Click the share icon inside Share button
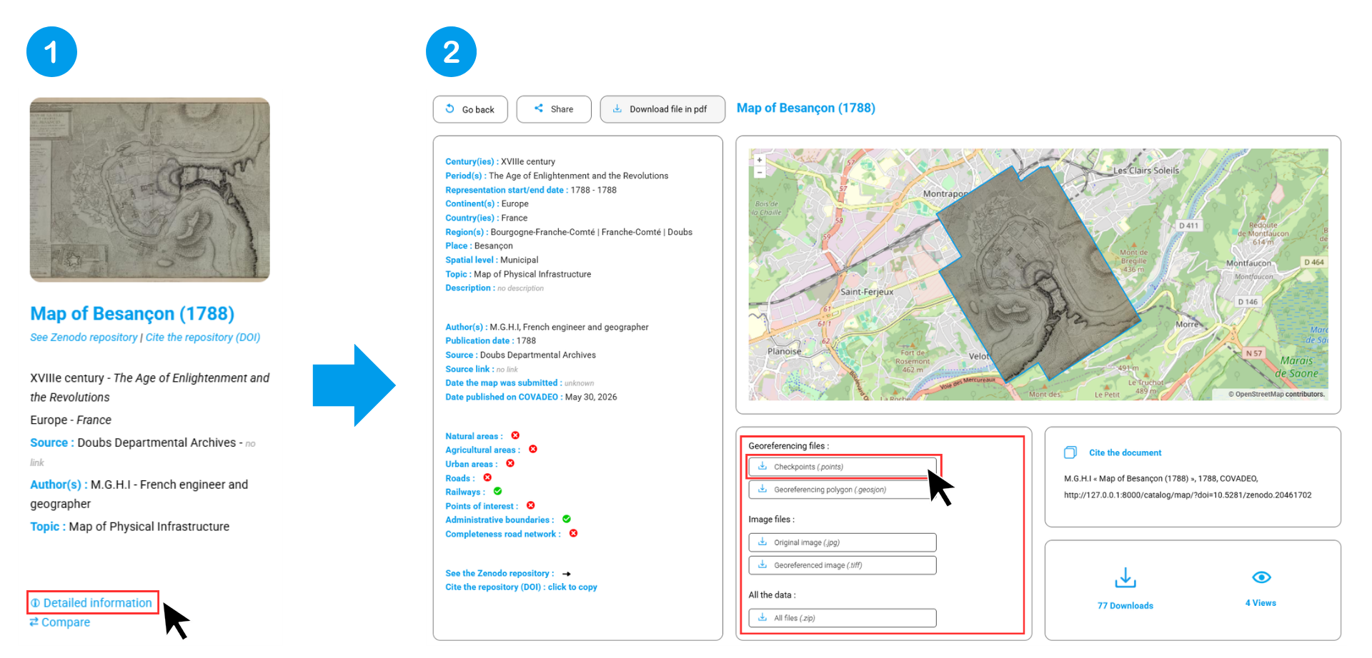1372x658 pixels. [539, 108]
